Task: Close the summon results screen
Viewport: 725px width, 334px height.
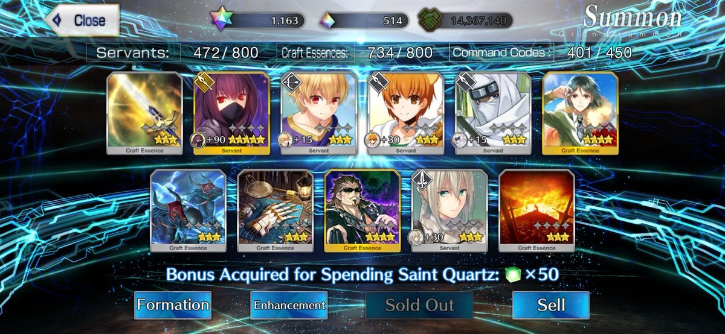Action: pos(82,20)
